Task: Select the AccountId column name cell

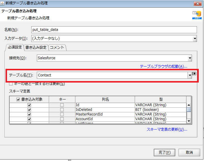Action: point(105,119)
